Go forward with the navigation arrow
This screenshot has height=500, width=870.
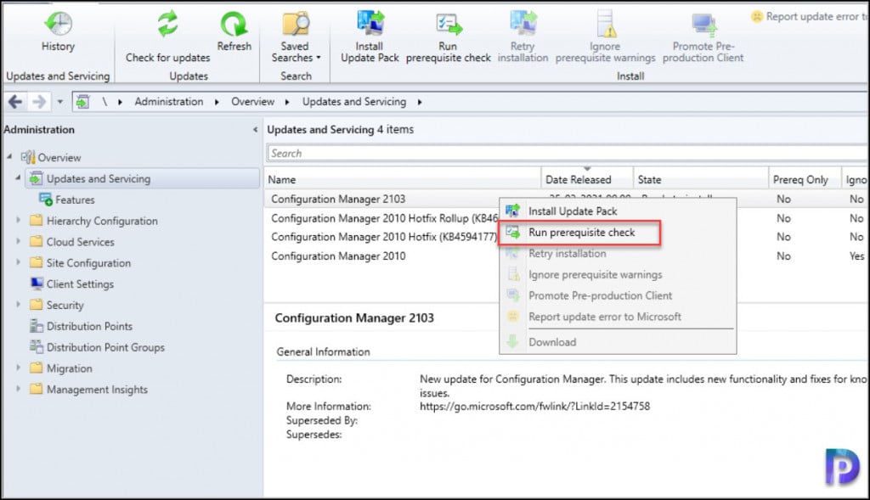39,101
